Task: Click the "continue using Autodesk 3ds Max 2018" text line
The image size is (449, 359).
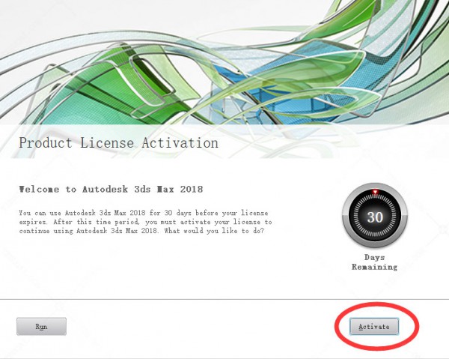Action: coord(88,231)
